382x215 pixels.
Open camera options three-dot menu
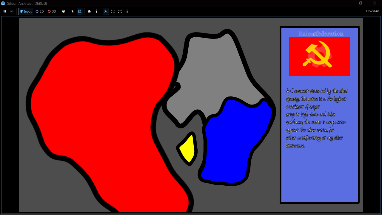pos(96,11)
